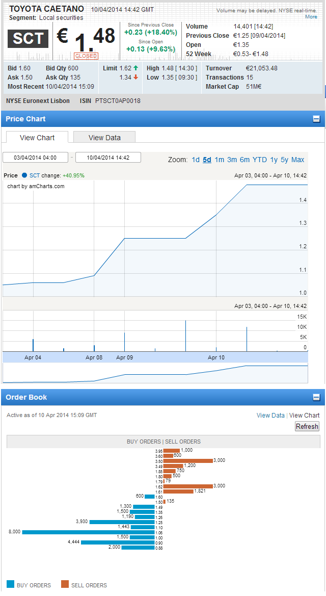The height and width of the screenshot is (596, 326).
Task: Click the Refresh button in Order Book
Action: point(307,426)
